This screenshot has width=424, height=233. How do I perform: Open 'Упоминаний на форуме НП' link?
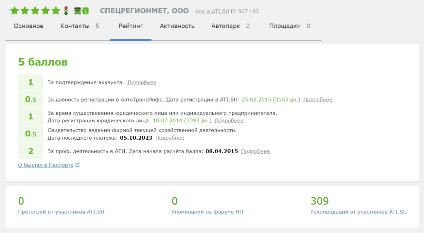click(207, 212)
